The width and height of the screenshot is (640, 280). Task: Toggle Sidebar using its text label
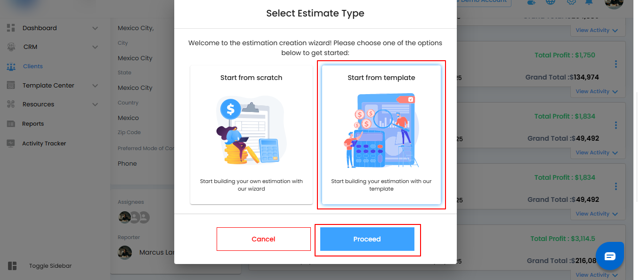coord(50,266)
